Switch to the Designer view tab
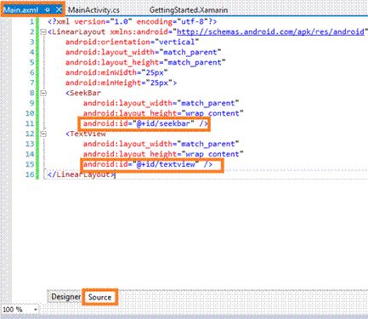368x319 pixels. point(66,297)
